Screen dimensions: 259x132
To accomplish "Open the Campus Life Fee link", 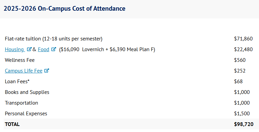I will point(24,71).
